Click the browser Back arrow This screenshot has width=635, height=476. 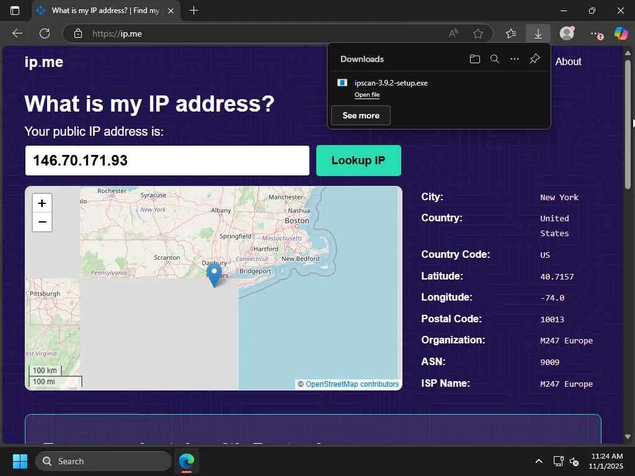tap(17, 33)
